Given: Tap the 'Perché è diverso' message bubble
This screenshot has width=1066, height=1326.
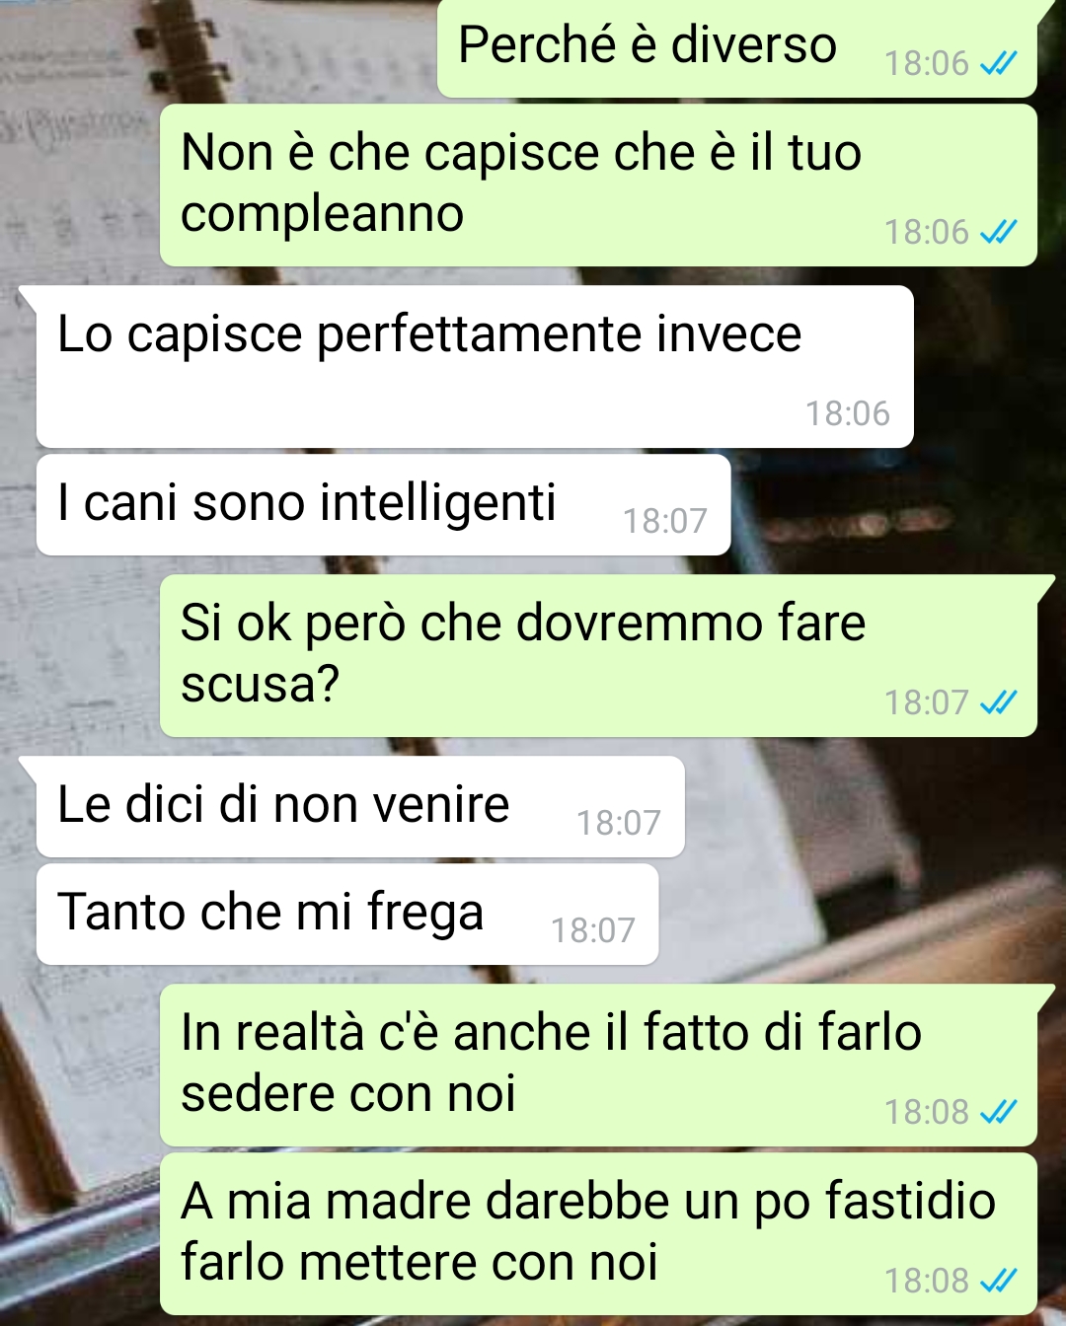Looking at the screenshot, I should [737, 47].
